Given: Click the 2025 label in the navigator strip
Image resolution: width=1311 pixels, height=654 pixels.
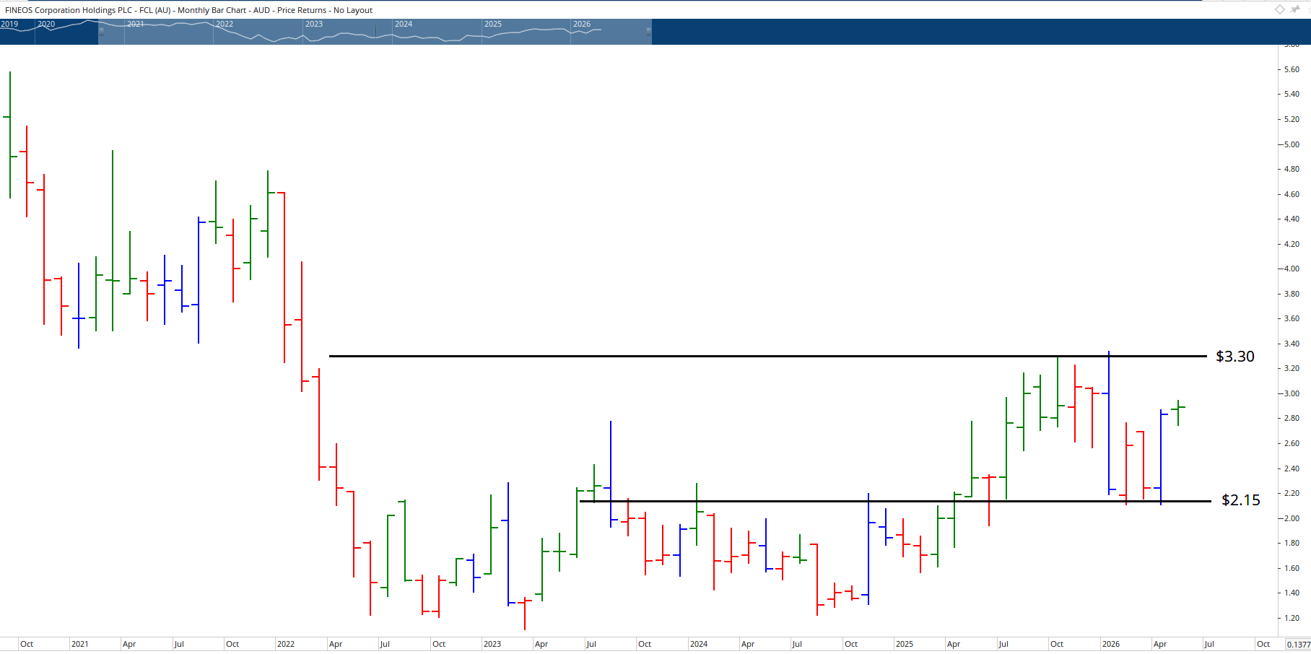Looking at the screenshot, I should click(x=493, y=24).
